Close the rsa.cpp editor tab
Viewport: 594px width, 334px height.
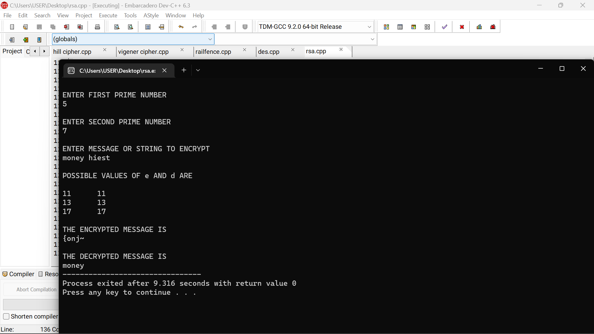click(x=341, y=49)
